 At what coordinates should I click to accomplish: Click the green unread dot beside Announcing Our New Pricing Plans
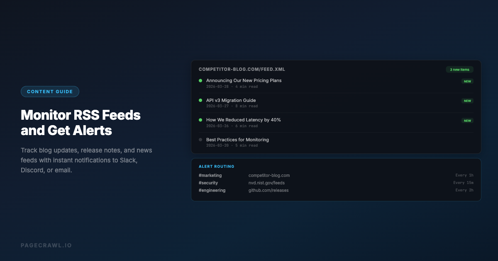point(200,80)
